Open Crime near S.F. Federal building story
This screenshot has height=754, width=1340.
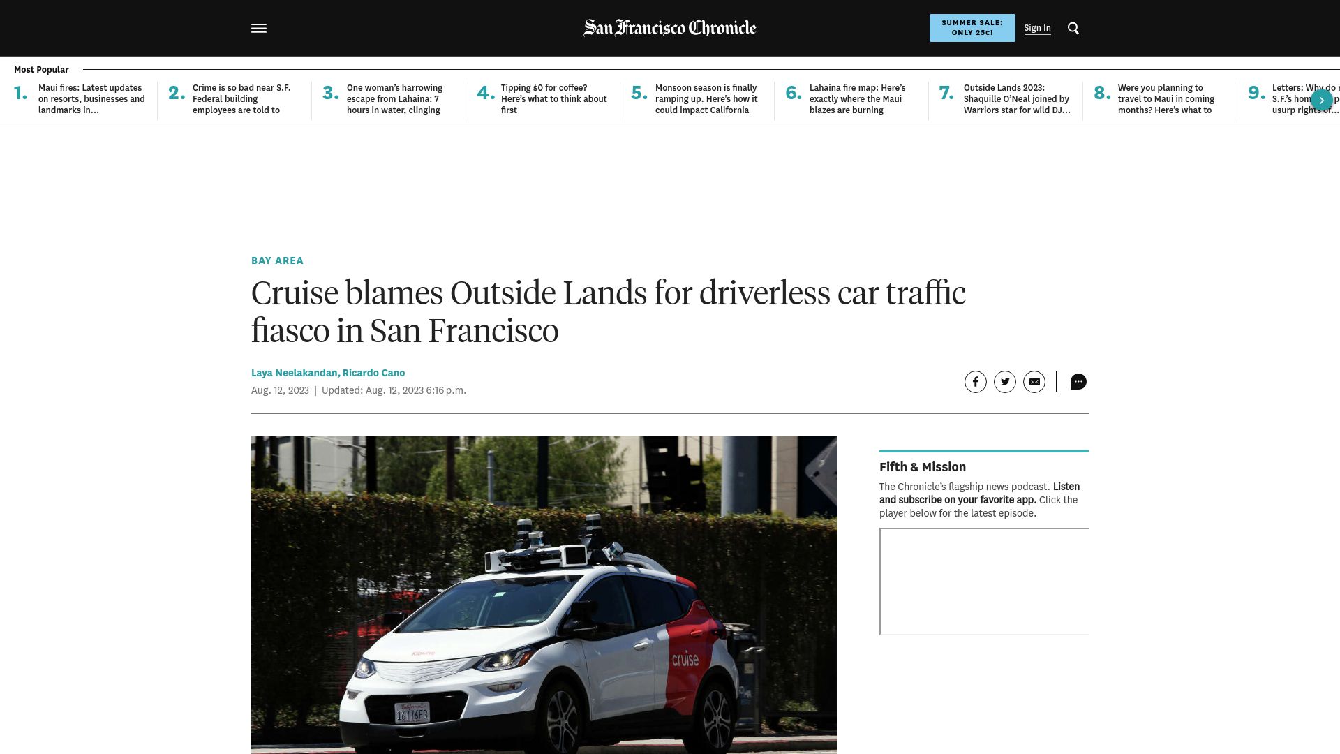click(x=241, y=99)
